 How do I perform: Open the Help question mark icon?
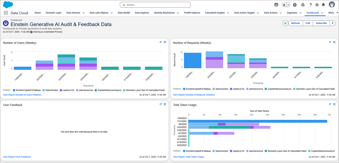pyautogui.click(x=311, y=4)
